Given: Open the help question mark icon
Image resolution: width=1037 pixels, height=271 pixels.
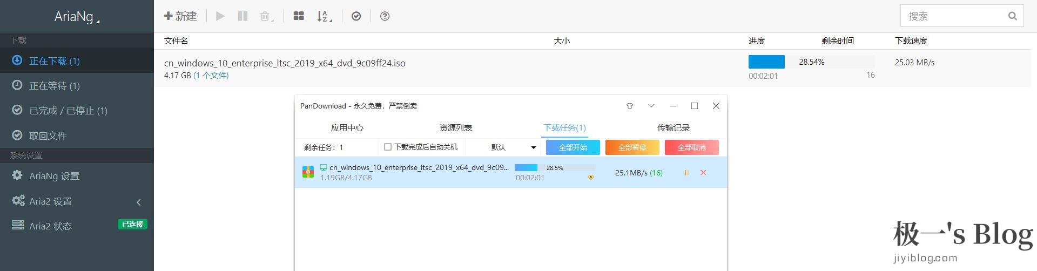Looking at the screenshot, I should (385, 16).
